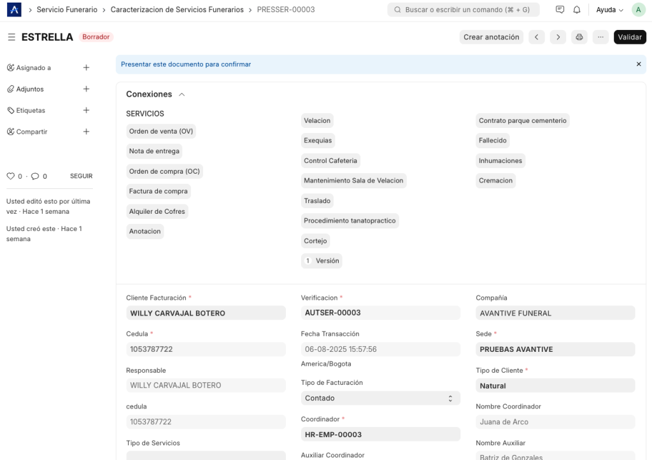Add attachment using Adjuntos plus icon

86,89
